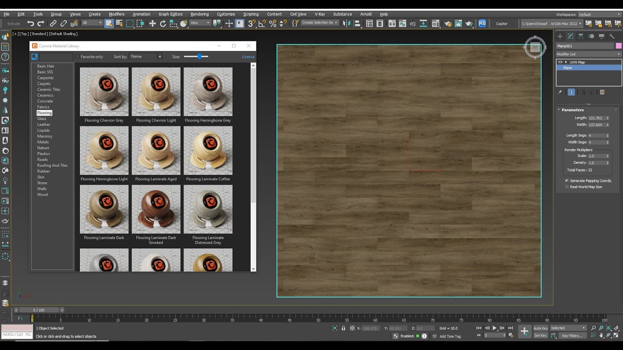Image resolution: width=623 pixels, height=350 pixels.
Task: Click the Mirror tool icon
Action: click(x=347, y=23)
